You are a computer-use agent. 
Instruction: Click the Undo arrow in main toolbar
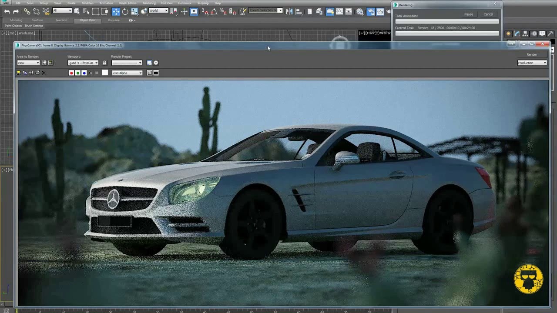click(x=7, y=11)
